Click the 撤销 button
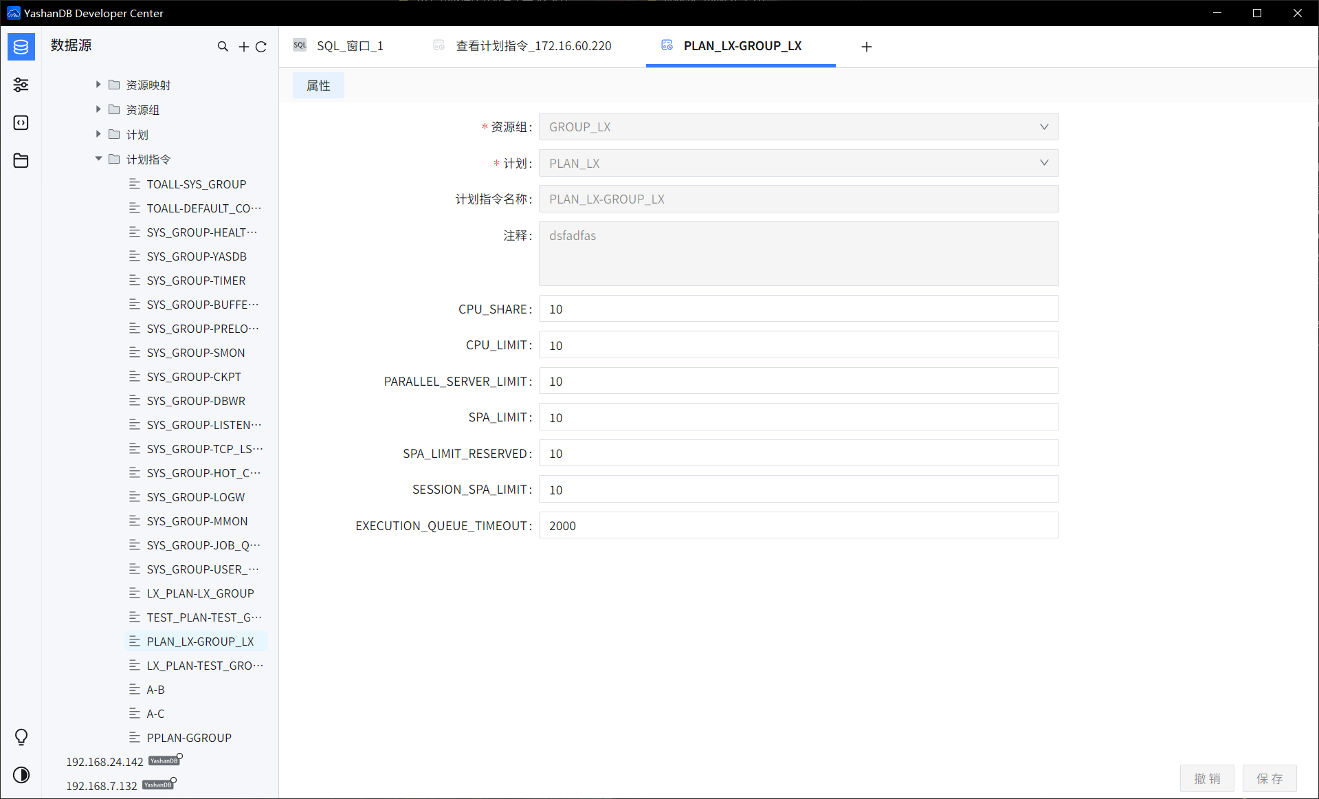Image resolution: width=1319 pixels, height=799 pixels. 1207,778
